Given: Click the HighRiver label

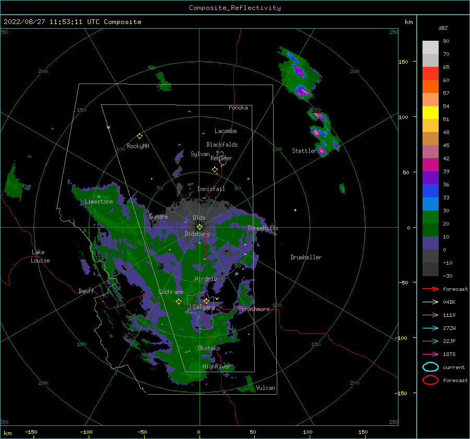Looking at the screenshot, I should pos(216,366).
